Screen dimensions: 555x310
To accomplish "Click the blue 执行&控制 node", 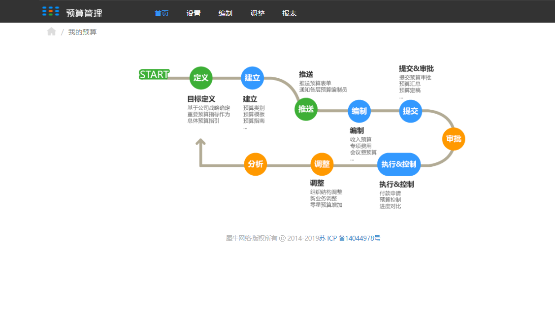I will pos(399,164).
